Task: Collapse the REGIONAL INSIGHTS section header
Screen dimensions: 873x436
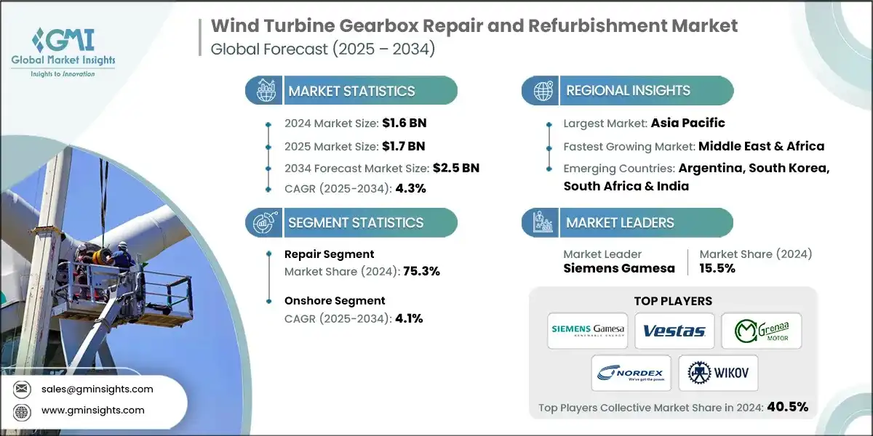Action: 628,90
